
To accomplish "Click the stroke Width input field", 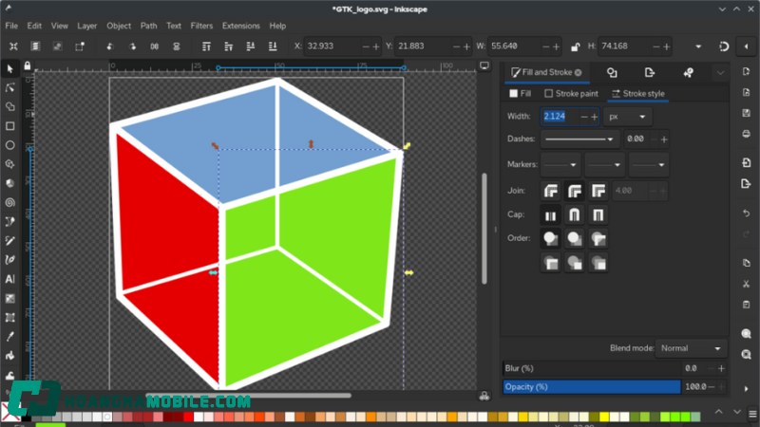I will click(558, 116).
